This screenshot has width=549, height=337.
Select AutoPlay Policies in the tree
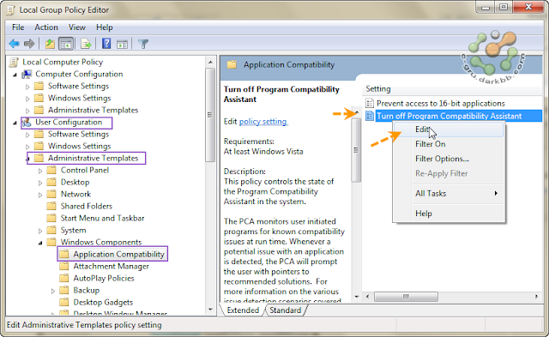click(104, 278)
